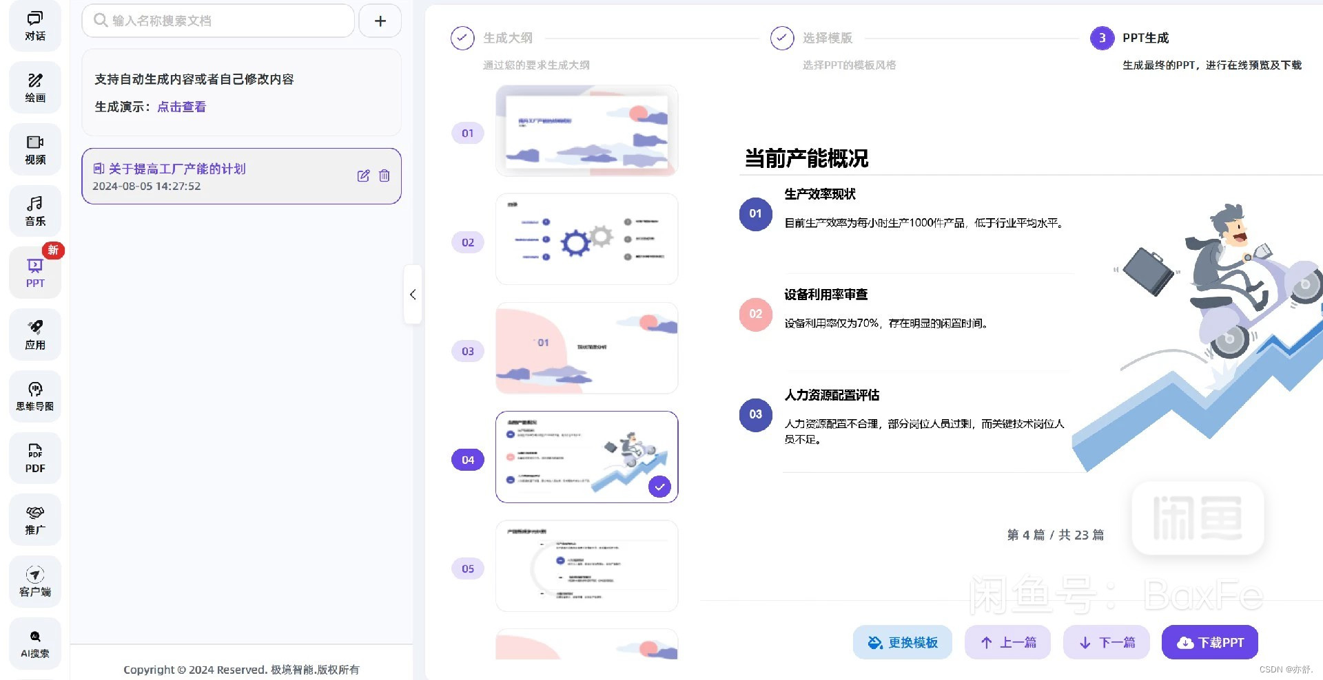Screen dimensions: 1323x680
Task: Click the document name search field
Action: 218,21
